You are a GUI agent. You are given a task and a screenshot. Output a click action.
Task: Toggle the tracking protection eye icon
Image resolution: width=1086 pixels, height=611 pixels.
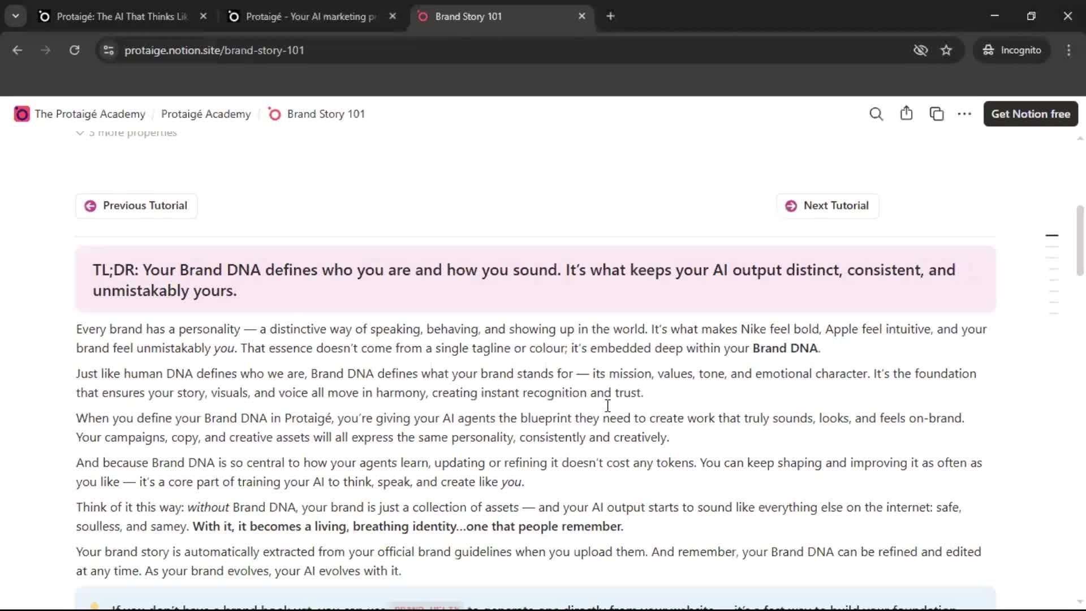click(x=921, y=50)
